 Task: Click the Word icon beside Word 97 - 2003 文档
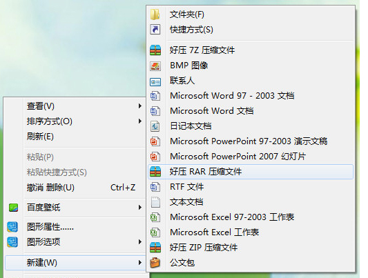coord(155,96)
